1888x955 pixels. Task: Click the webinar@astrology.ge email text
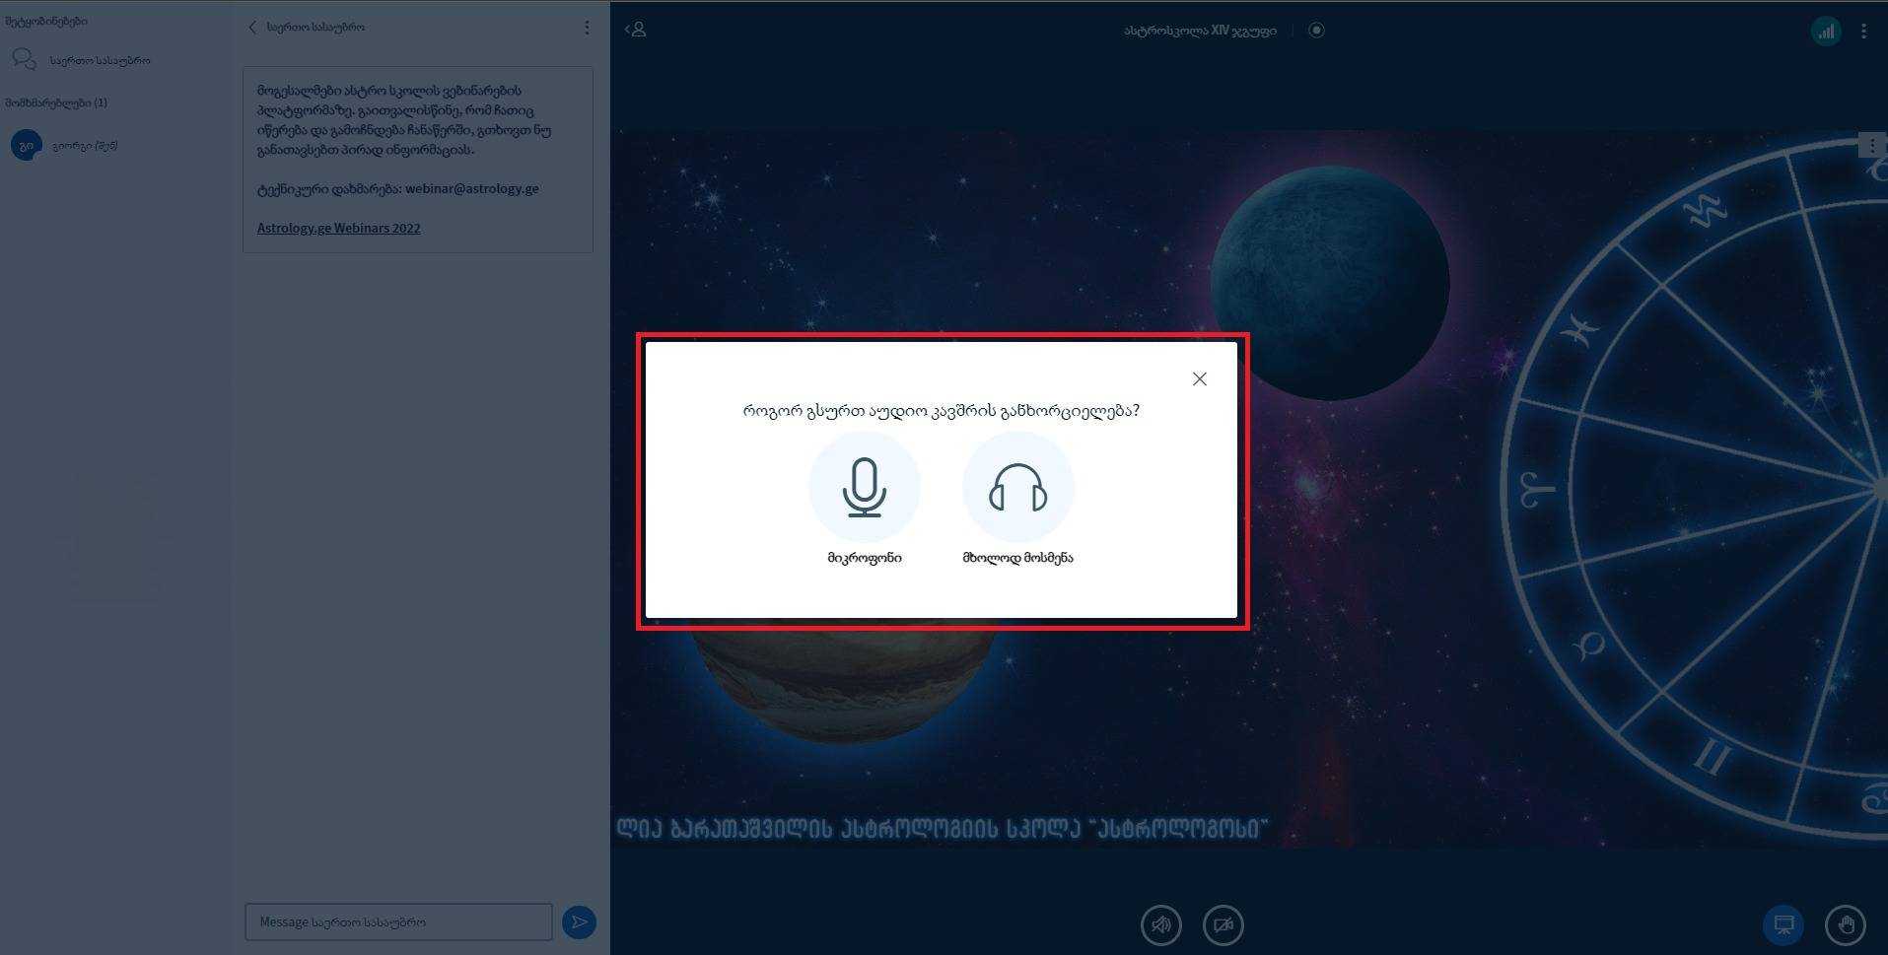pyautogui.click(x=472, y=188)
